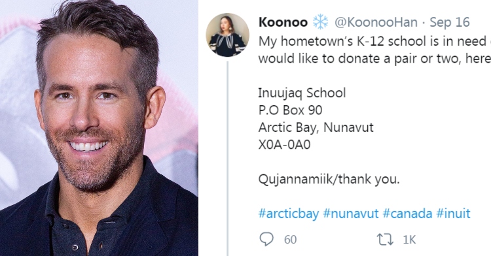Click the retweet count 1K
Screen dimensions: 491x256
click(409, 240)
